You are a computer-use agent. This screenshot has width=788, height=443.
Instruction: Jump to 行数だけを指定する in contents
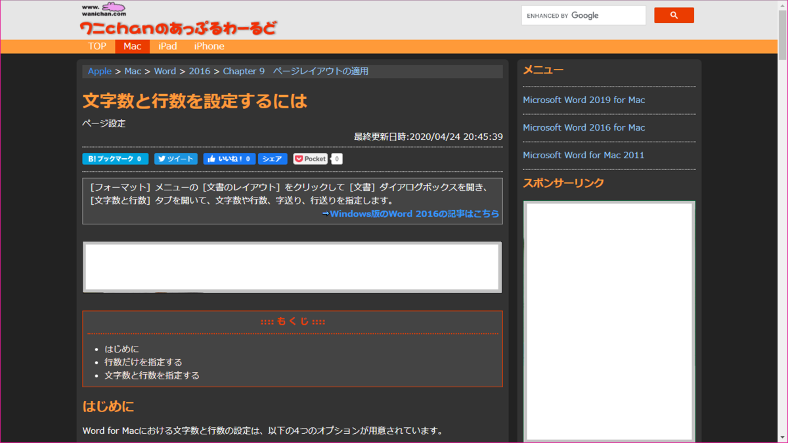coord(143,362)
